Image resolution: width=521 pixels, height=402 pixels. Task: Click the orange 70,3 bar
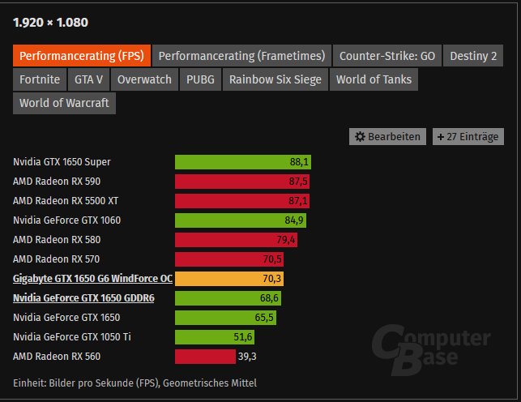(229, 279)
